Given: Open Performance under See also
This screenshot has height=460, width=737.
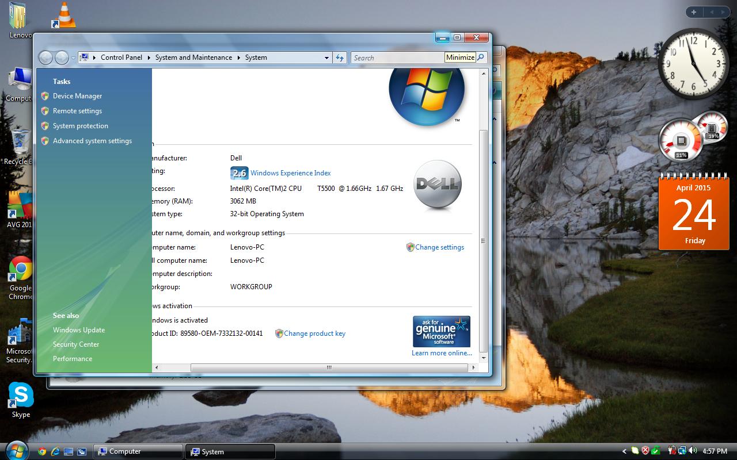Looking at the screenshot, I should 73,359.
